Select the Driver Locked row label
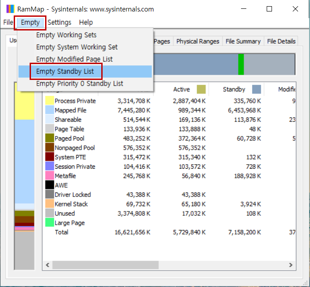 (x=73, y=195)
